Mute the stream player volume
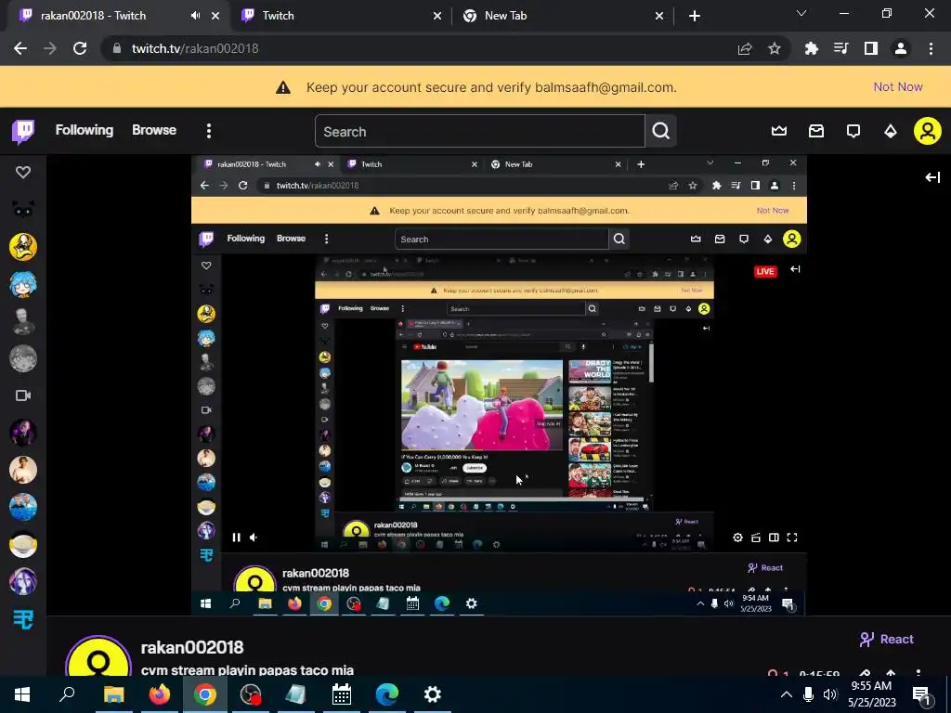Image resolution: width=951 pixels, height=713 pixels. [254, 538]
